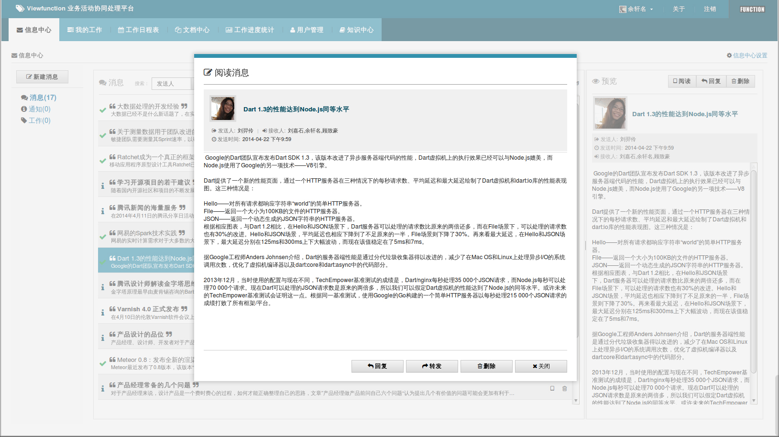Viewport: 779px width, 437px height.
Task: Click mark-read icon on 产品经理常备 row
Action: pyautogui.click(x=552, y=388)
